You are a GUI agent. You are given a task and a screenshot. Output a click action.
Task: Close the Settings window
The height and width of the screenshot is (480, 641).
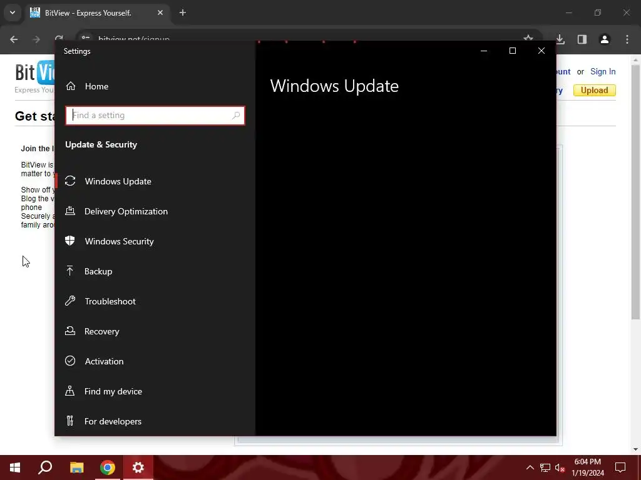[x=541, y=51]
